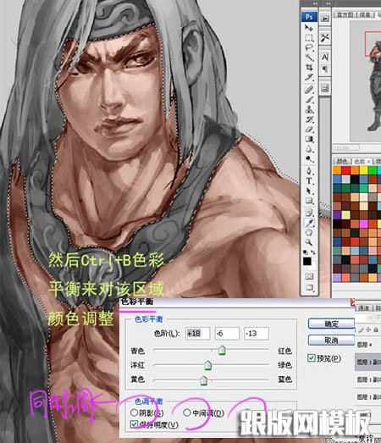
Task: Select the Brush tool
Action: (x=309, y=99)
